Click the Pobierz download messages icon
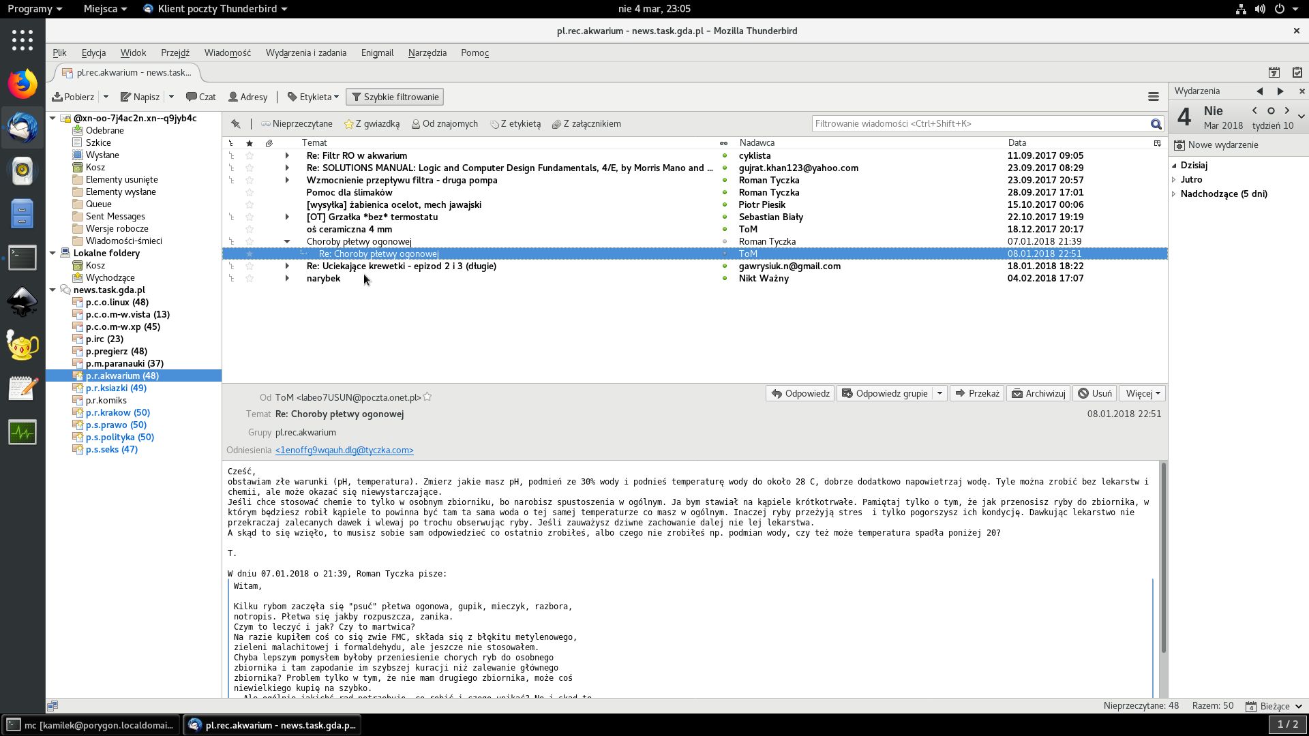 [58, 97]
